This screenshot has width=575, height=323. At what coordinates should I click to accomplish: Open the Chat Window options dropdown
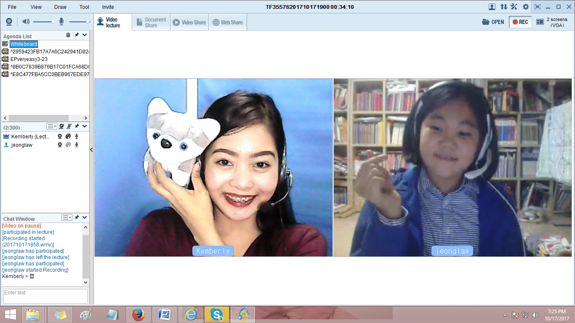(67, 217)
